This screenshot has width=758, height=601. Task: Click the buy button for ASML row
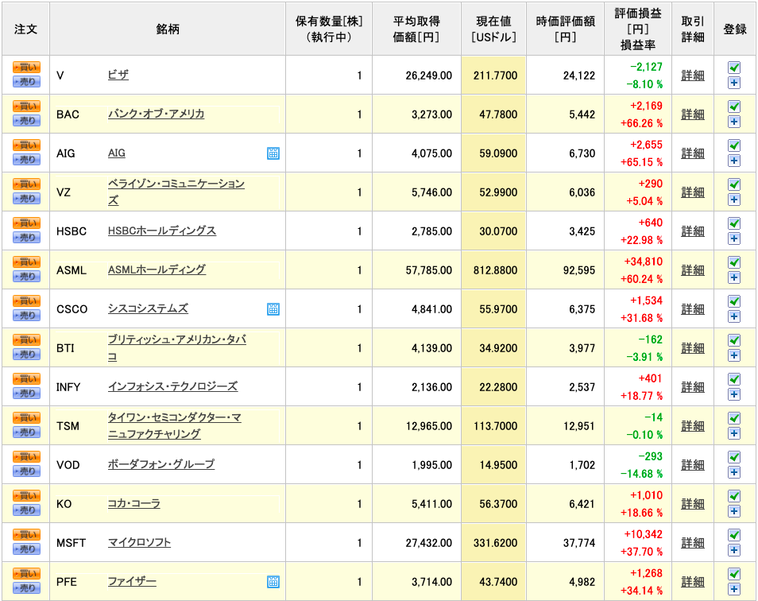click(x=26, y=262)
